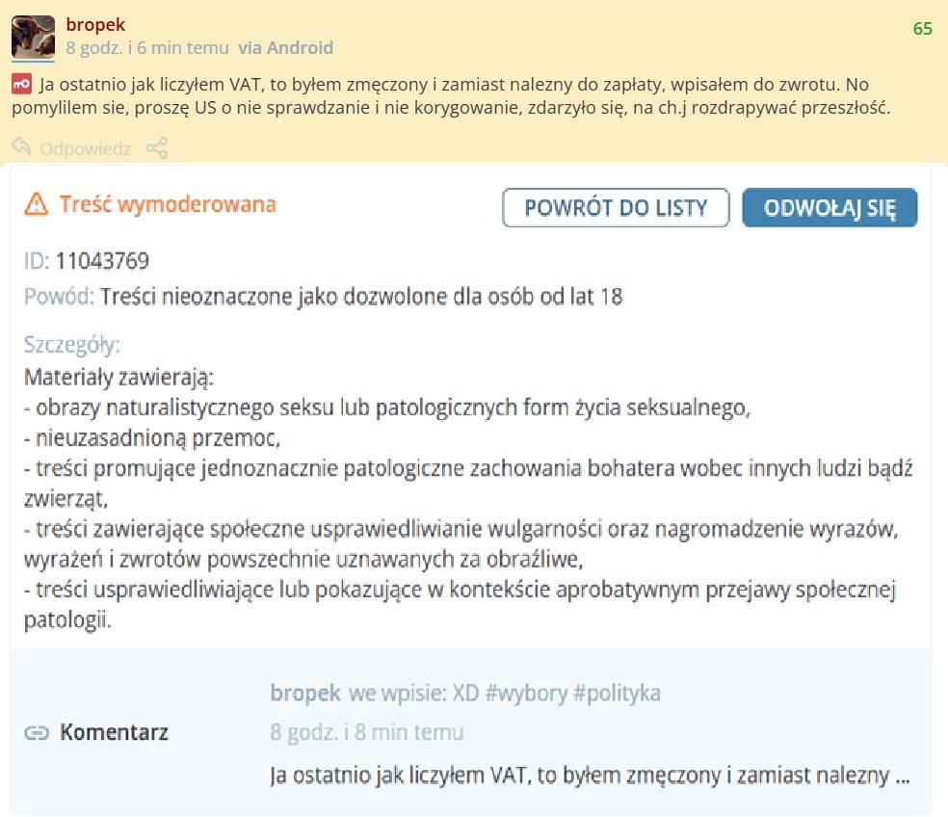
Task: Click the 'via Android' label
Action: point(286,47)
